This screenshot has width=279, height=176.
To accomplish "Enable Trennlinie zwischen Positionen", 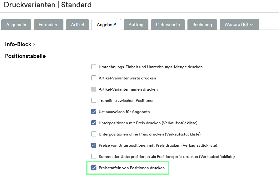I will (94, 100).
